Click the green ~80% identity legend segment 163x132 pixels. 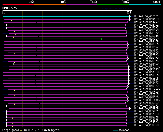click(113, 5)
